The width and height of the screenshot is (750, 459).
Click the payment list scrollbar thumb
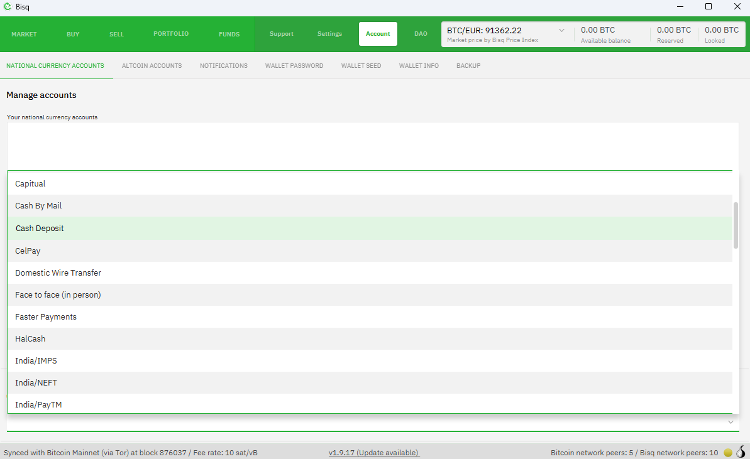(736, 225)
